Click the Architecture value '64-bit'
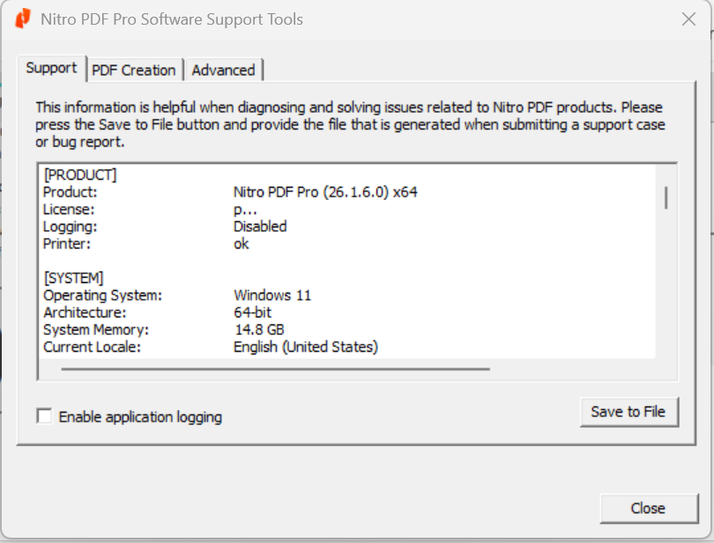714x543 pixels. coord(252,313)
